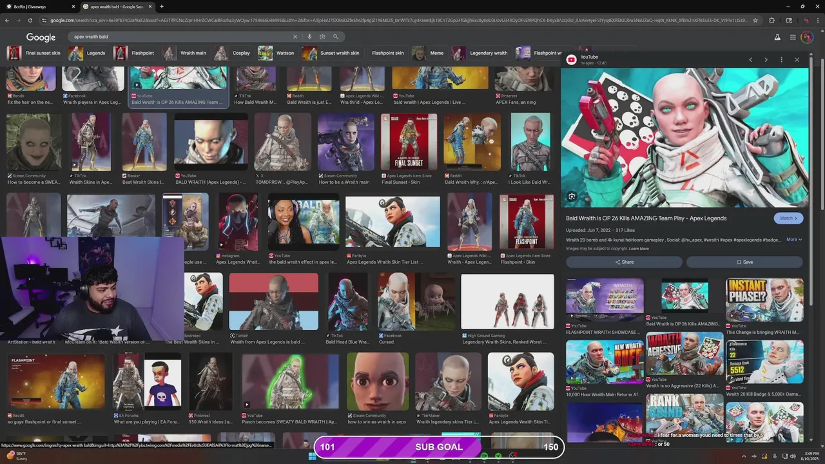825x464 pixels.
Task: Open Wraith is so Aggressive related thumbnail
Action: (x=684, y=354)
